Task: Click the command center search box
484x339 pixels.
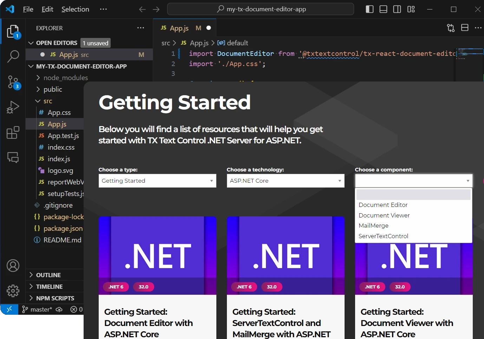Action: point(260,9)
